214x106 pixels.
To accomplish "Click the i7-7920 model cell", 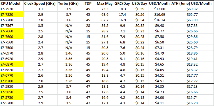I will click(x=12, y=9).
